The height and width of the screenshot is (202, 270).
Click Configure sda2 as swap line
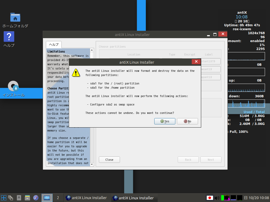point(111,104)
